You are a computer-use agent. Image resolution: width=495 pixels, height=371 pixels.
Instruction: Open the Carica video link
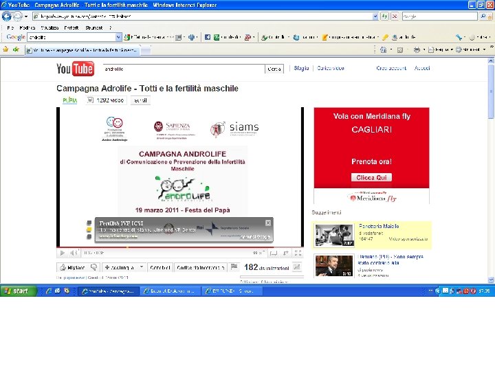click(331, 68)
